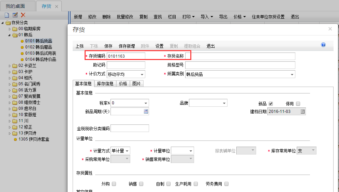
Task: Click 上张 to go to previous record
Action: (x=79, y=46)
